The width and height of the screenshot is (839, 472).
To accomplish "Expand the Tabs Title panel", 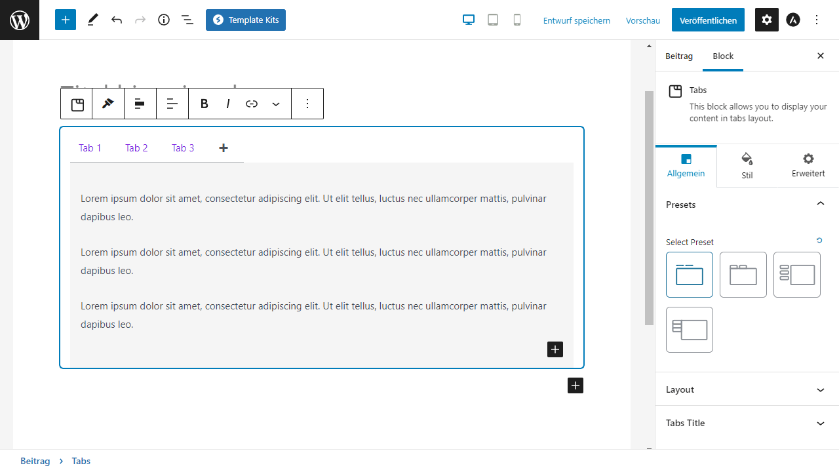I will tap(747, 423).
